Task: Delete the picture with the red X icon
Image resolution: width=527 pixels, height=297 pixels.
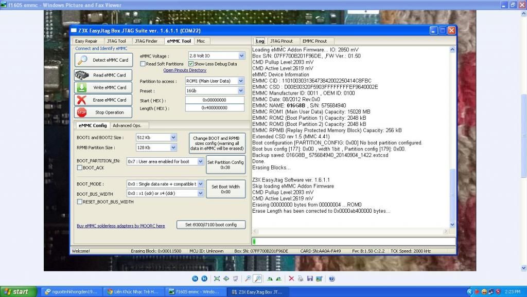Action: click(291, 279)
